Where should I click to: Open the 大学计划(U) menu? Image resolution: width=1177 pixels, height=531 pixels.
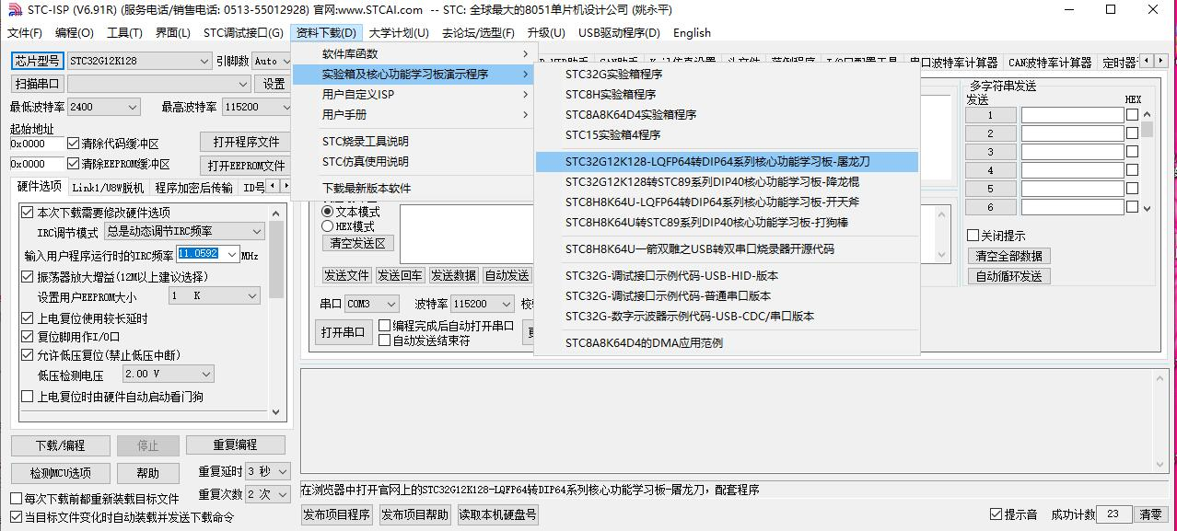[x=399, y=32]
